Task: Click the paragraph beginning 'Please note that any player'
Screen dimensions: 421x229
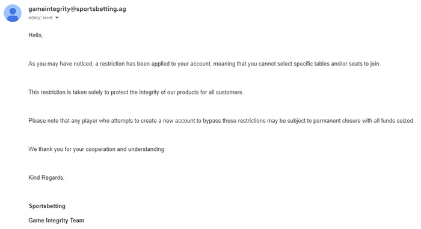Action: (x=221, y=121)
